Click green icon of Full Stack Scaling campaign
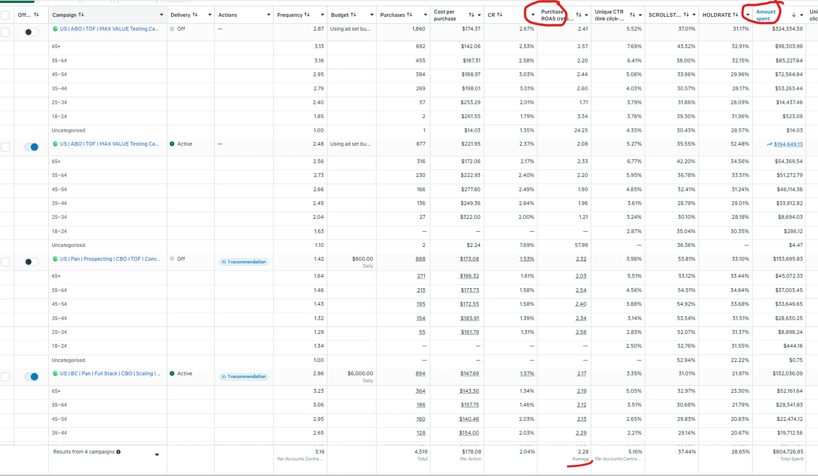818x476 pixels. pos(55,373)
